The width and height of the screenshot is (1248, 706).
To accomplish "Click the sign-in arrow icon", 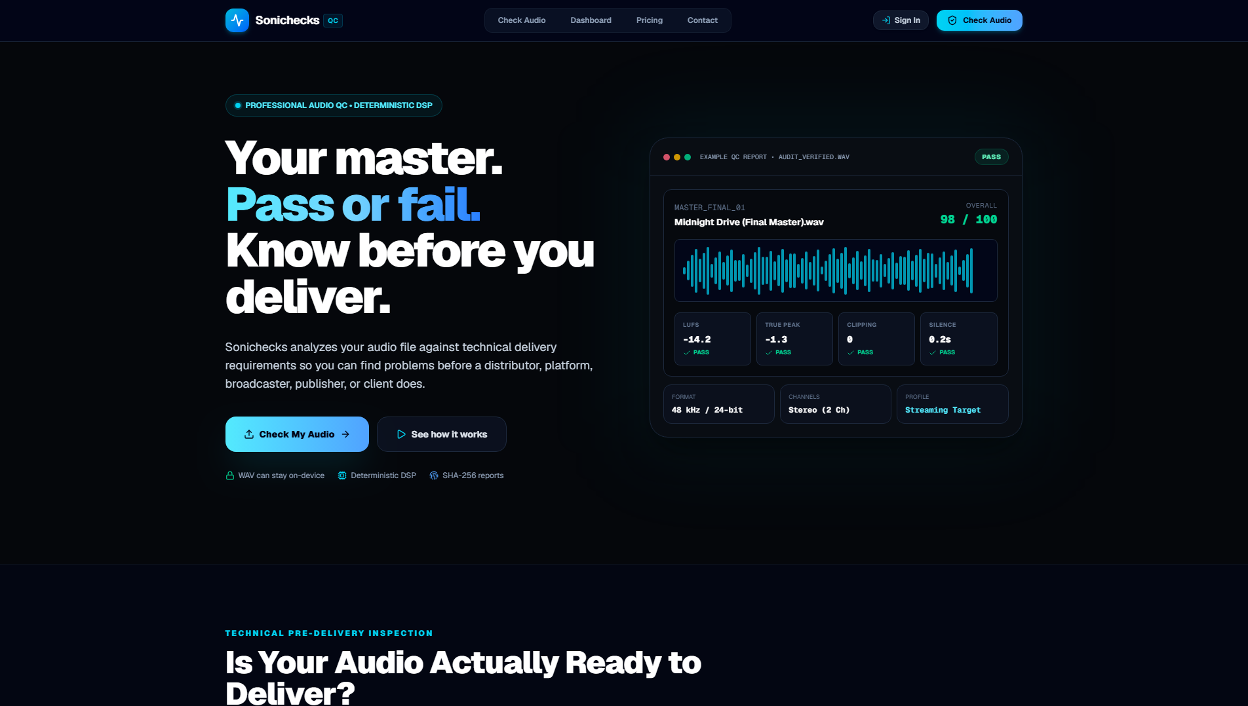I will (x=886, y=20).
